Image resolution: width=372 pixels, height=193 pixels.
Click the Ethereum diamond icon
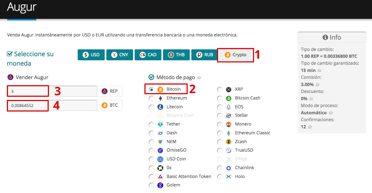pos(160,98)
